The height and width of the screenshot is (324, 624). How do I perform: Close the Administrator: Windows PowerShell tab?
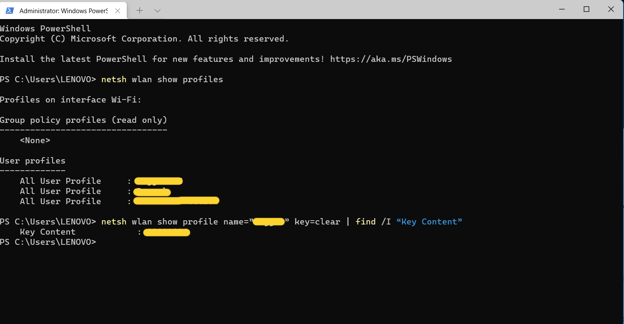pyautogui.click(x=118, y=11)
